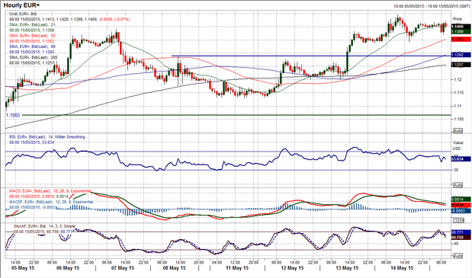The width and height of the screenshot is (472, 278).
Task: Select the black 1.1257 SMA 200 price tag
Action: [461, 65]
